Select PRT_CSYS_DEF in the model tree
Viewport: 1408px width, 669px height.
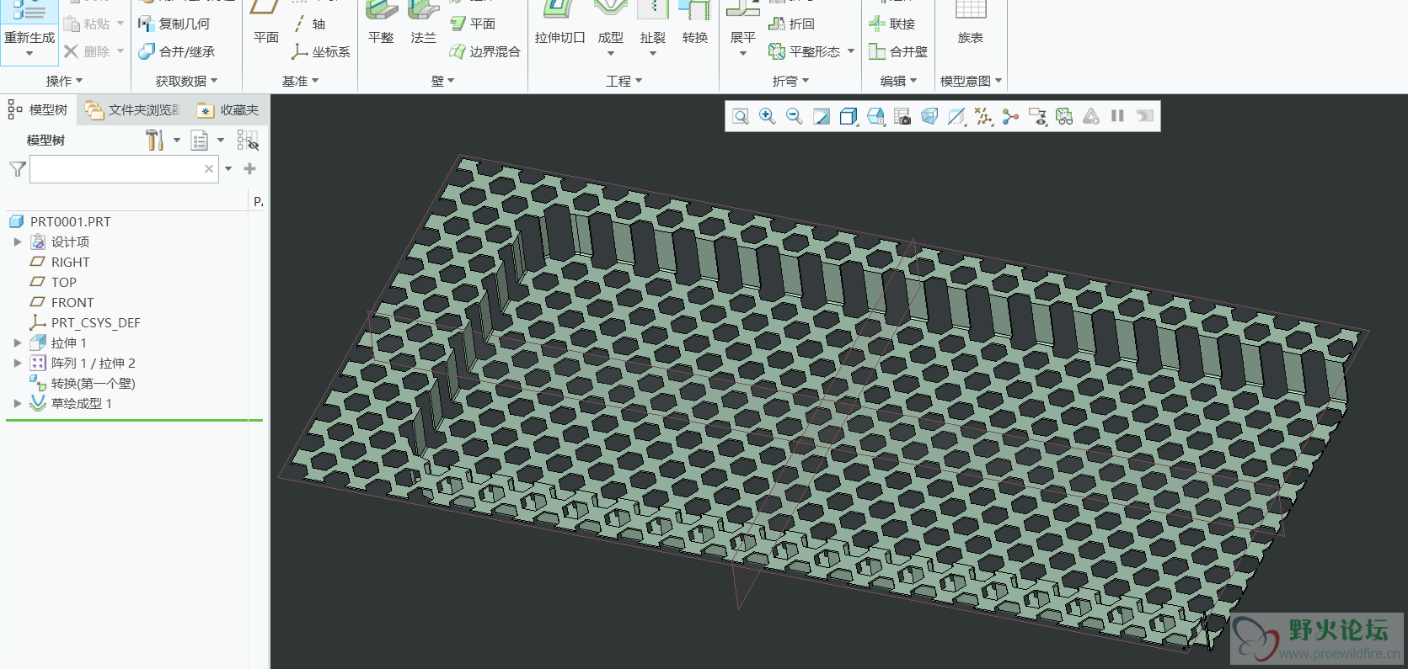point(85,322)
